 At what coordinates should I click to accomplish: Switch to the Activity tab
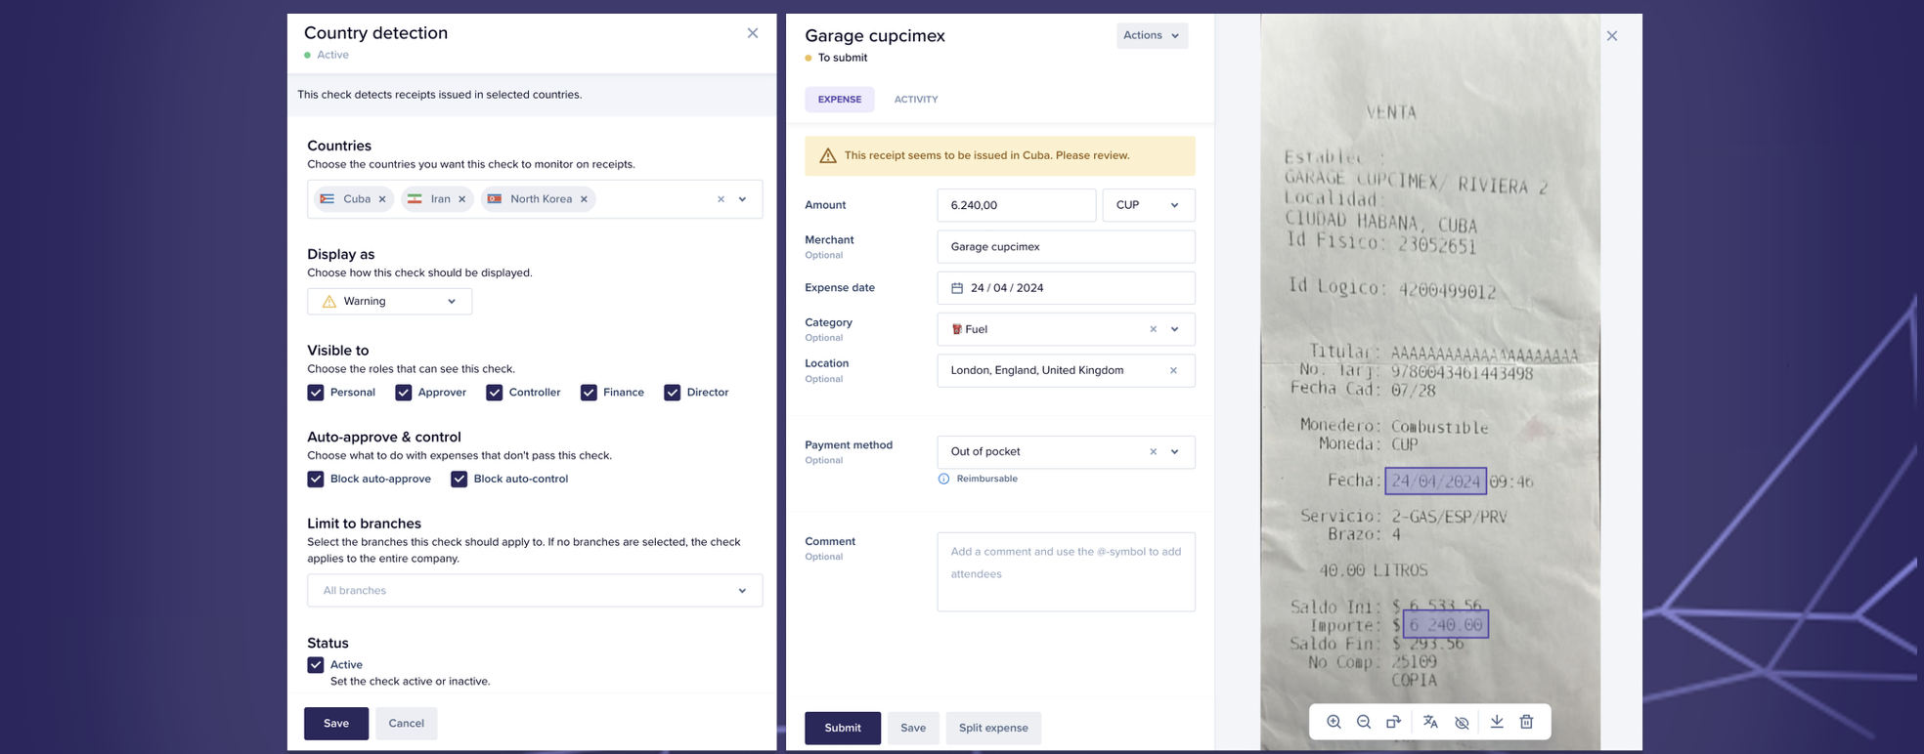point(915,100)
